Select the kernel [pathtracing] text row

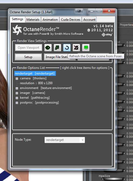[35, 98]
